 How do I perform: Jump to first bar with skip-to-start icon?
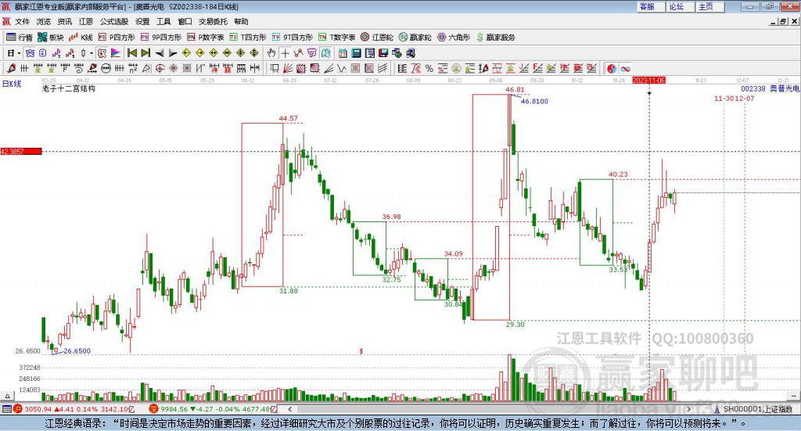131,53
